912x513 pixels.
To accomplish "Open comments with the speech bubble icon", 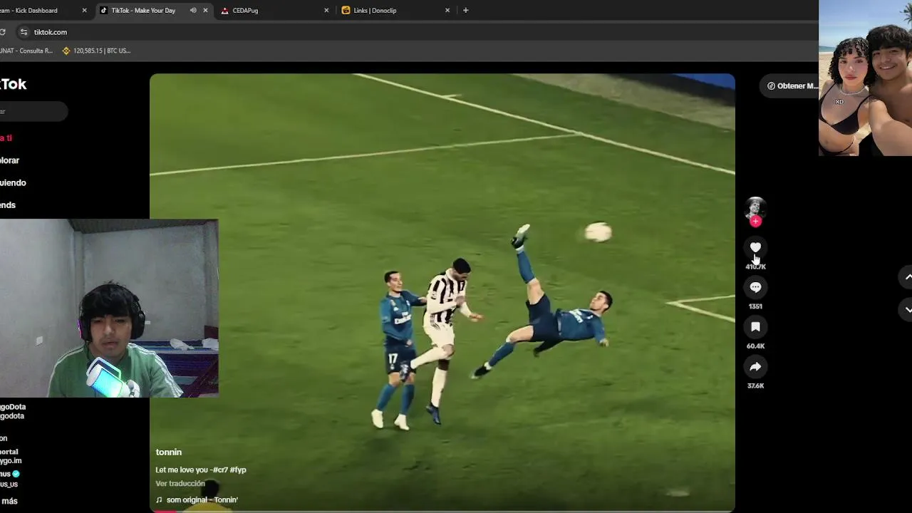I will coord(755,287).
